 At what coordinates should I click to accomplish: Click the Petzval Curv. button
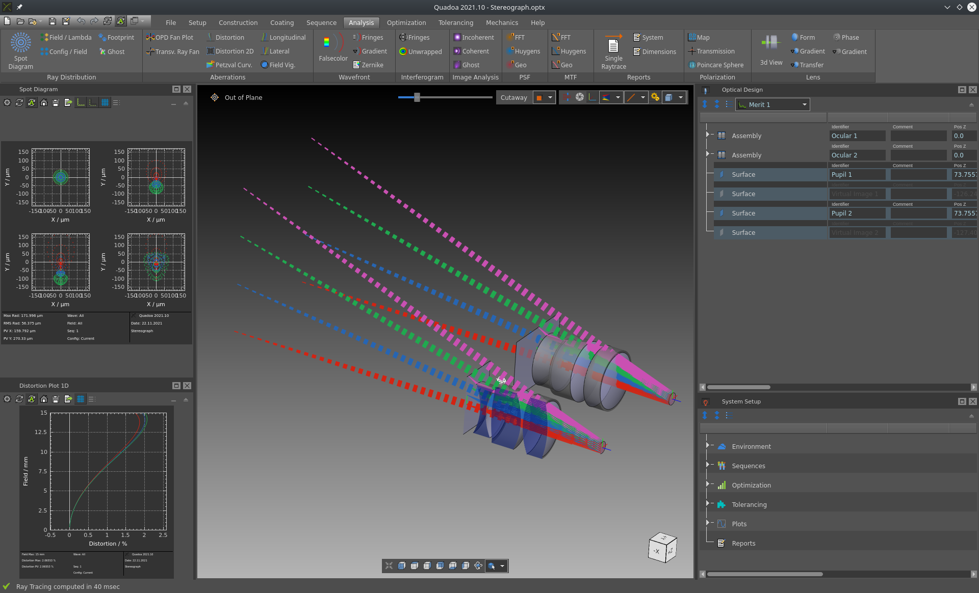pos(229,65)
